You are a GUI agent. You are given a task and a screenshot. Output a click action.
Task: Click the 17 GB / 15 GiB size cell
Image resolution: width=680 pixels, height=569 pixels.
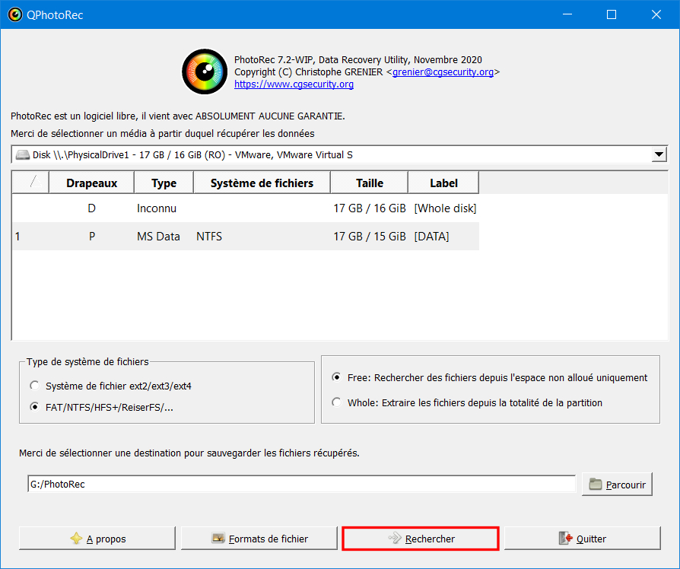pos(370,237)
